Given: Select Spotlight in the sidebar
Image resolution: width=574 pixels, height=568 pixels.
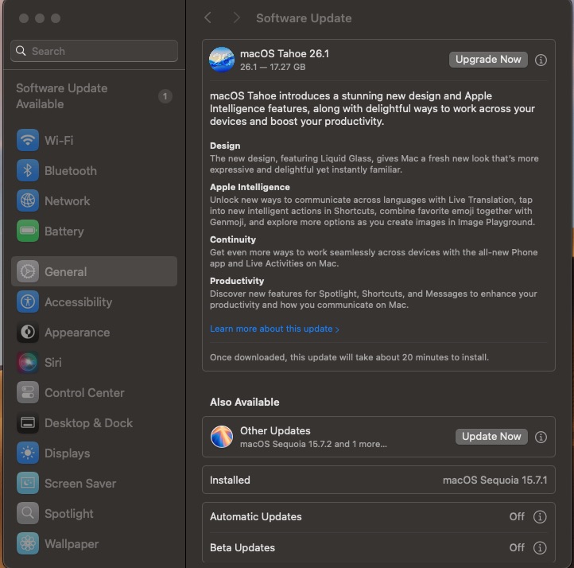Looking at the screenshot, I should (95, 513).
